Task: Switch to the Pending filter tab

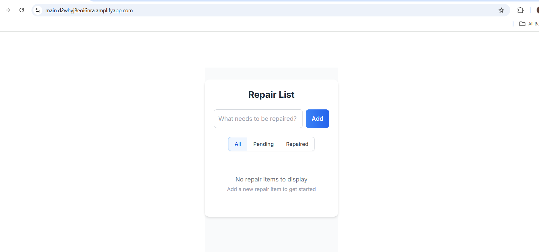Action: pos(263,144)
